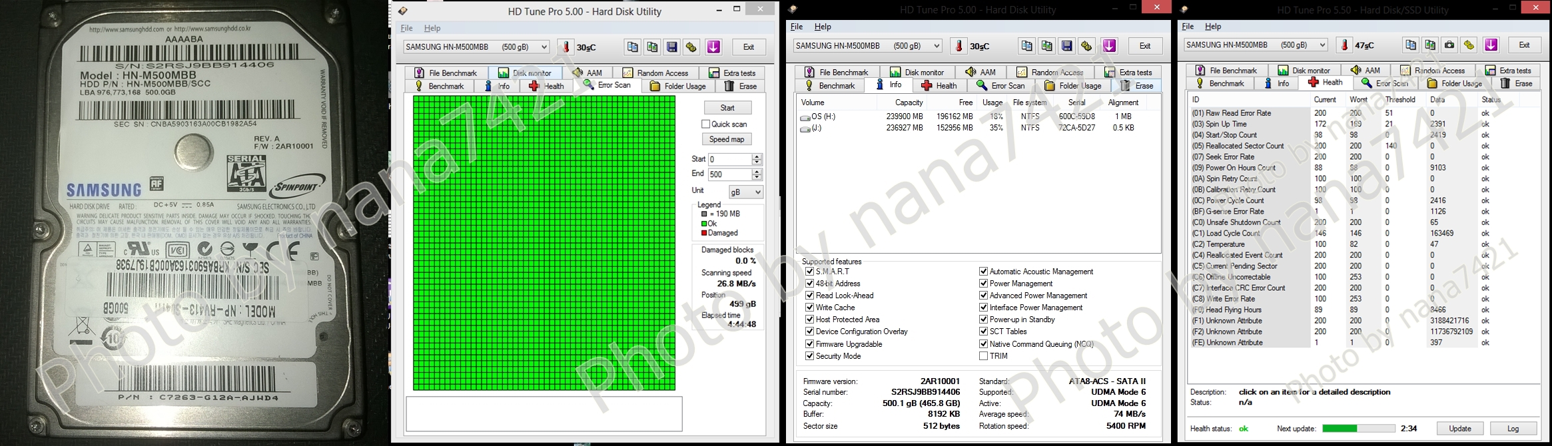The width and height of the screenshot is (1552, 446).
Task: Switch to Folder Usage tab in Info window
Action: pos(1075,85)
